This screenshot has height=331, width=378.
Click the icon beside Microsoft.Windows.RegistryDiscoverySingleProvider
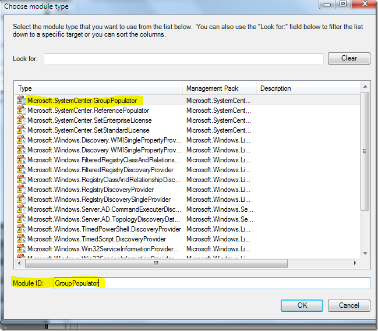[22, 200]
